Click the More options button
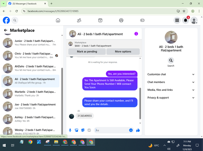Screen dimensions: 203x151 pos(123,52)
